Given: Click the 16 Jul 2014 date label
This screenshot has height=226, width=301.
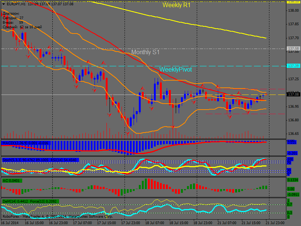Looking at the screenshot, I should pyautogui.click(x=9, y=223).
